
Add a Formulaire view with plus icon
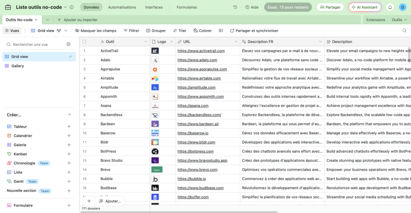pos(69,205)
